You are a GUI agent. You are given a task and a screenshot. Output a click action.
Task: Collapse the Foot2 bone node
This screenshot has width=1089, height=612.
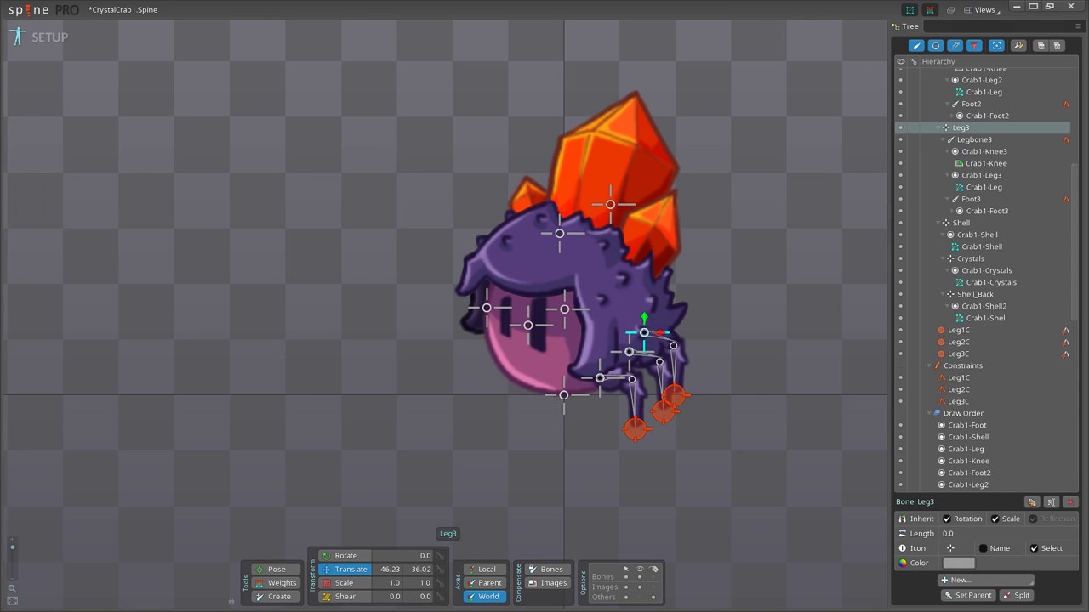949,104
